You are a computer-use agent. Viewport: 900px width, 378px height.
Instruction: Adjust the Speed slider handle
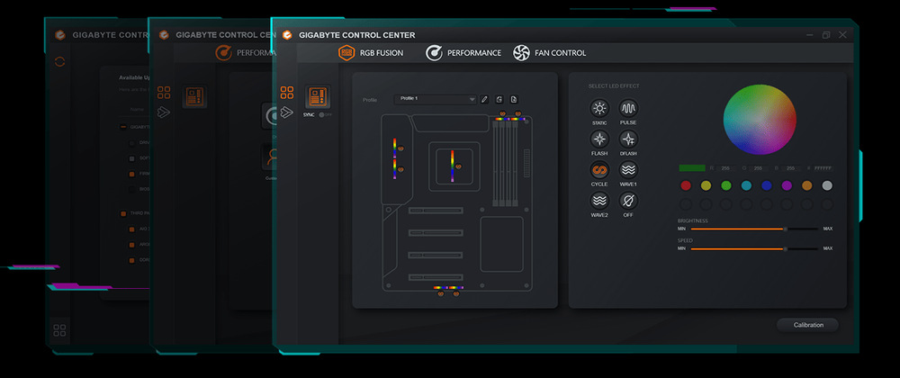786,249
